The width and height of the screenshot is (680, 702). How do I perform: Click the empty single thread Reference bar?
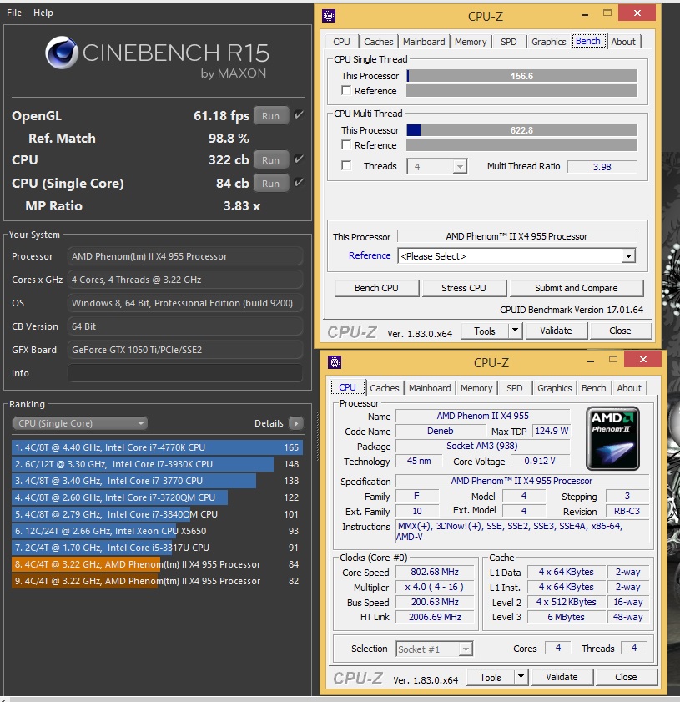[x=521, y=90]
